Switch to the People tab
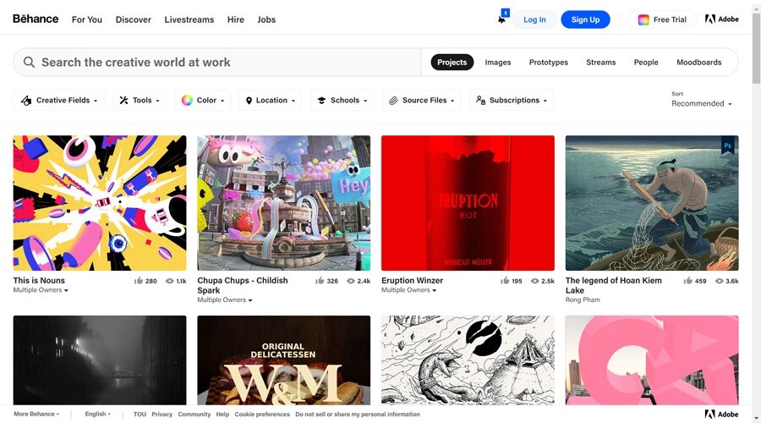The image size is (761, 423). point(646,62)
